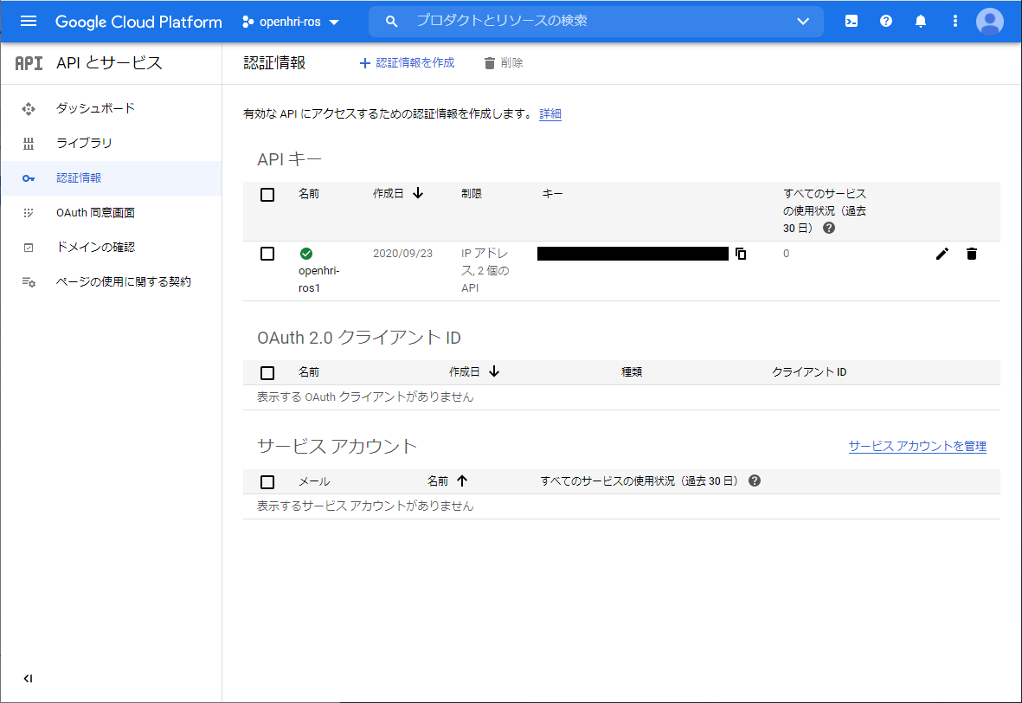Select all API keys header checkbox
This screenshot has width=1022, height=703.
click(x=267, y=194)
